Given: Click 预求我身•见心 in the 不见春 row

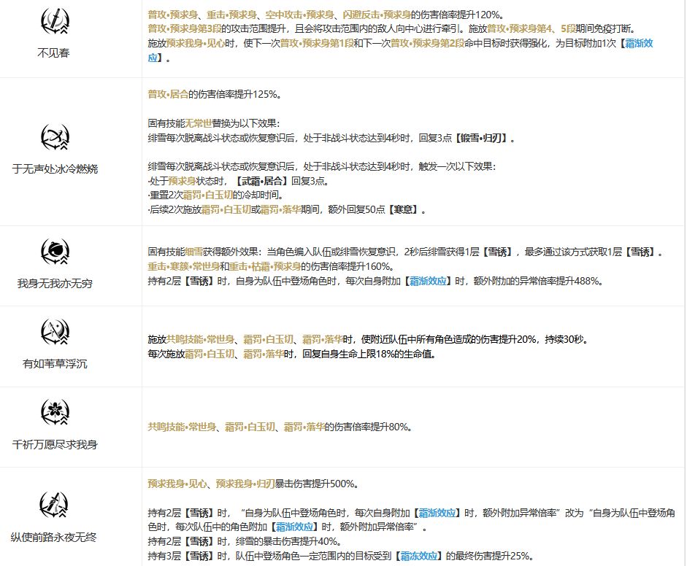Looking at the screenshot, I should click(196, 43).
